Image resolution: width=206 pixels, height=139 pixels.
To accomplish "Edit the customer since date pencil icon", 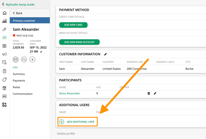I will (41, 52).
